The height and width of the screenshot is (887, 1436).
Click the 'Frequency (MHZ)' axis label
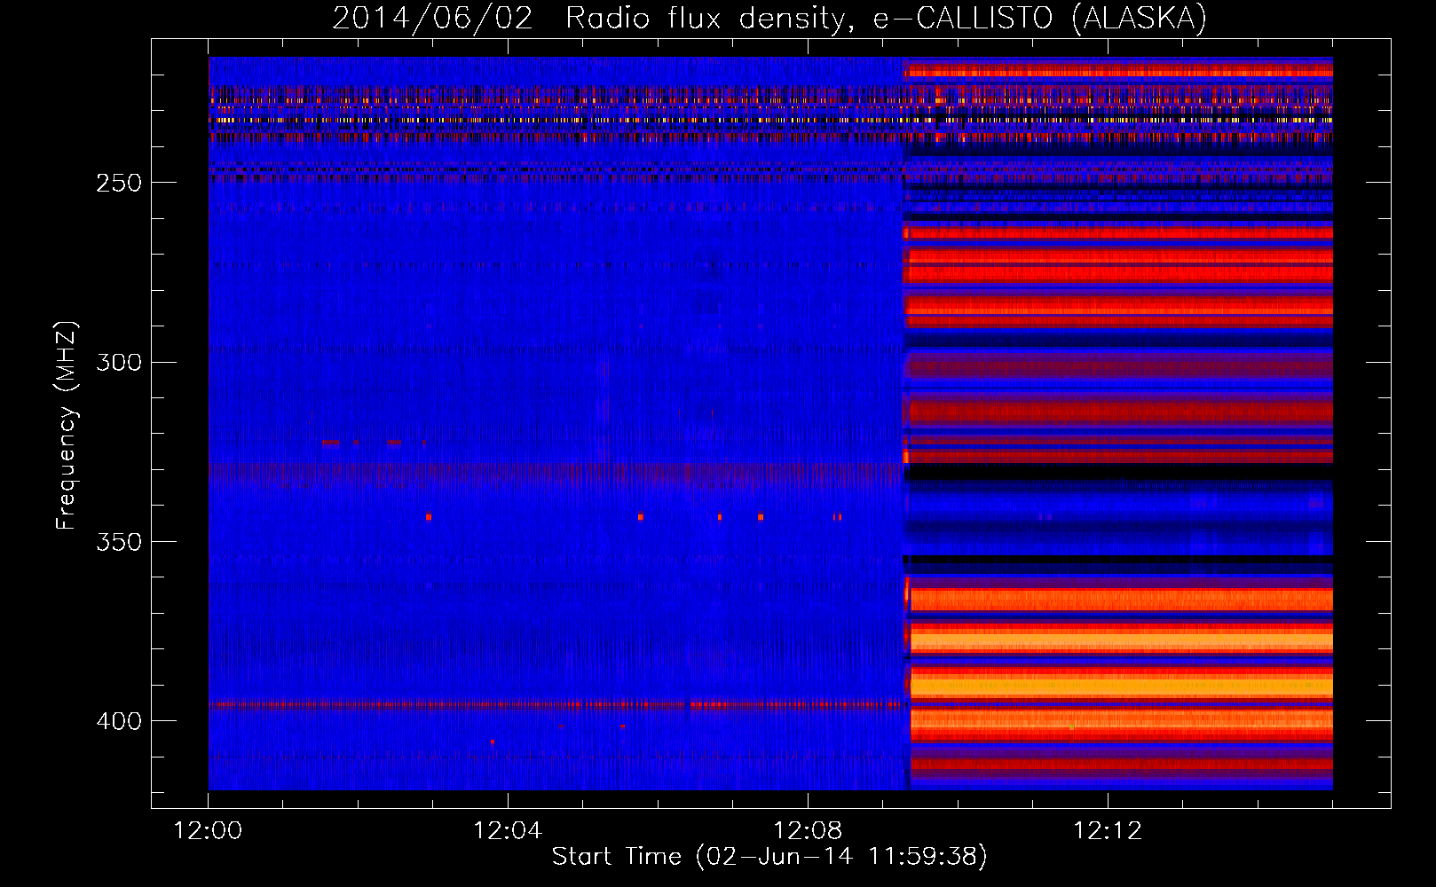67,426
